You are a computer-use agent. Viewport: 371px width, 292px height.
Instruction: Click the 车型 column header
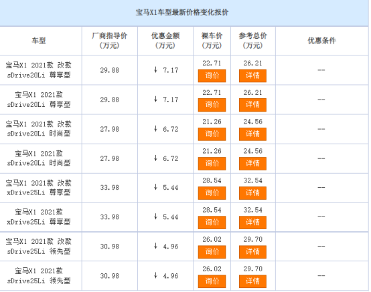(39, 41)
